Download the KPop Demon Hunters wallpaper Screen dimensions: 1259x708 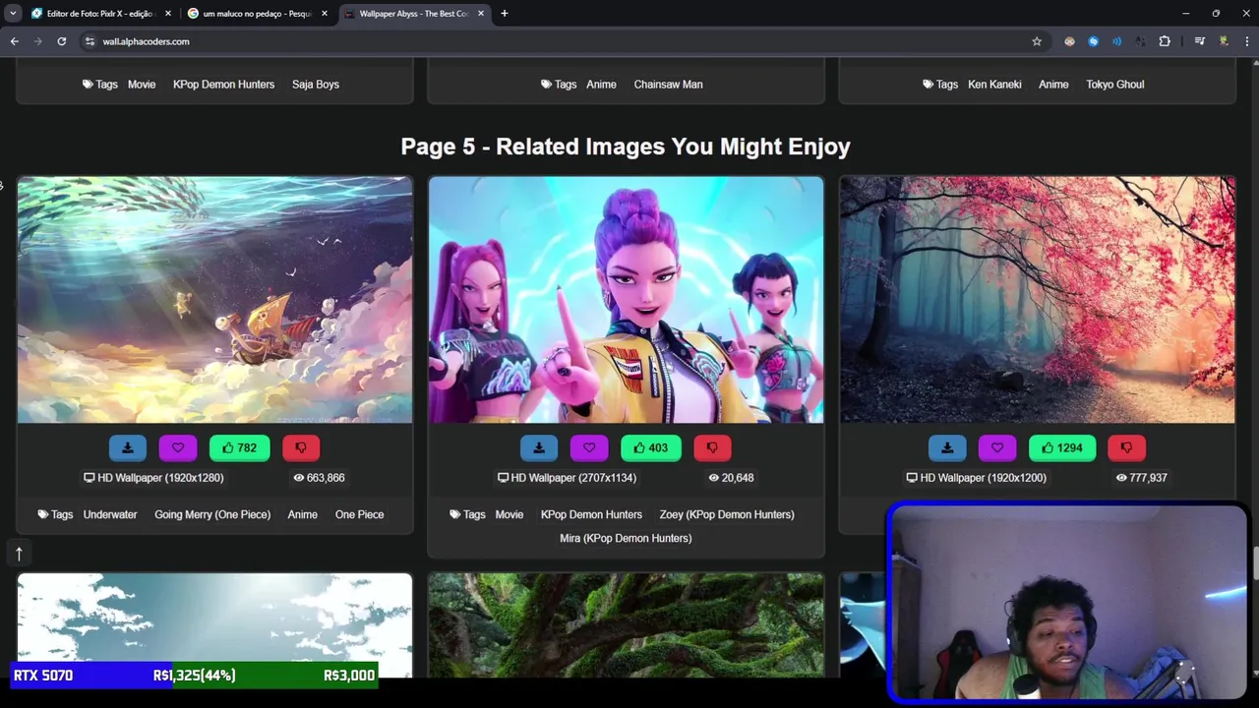538,447
